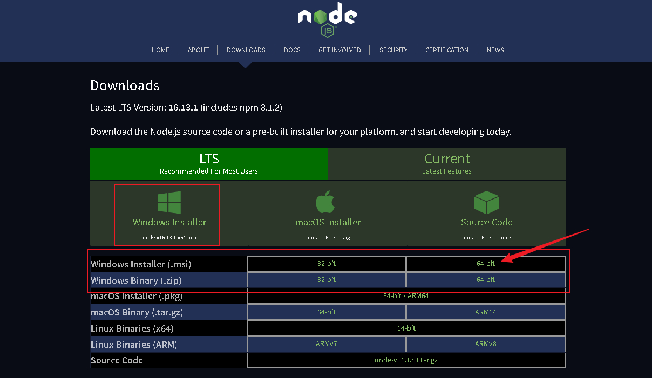Open the GET INVOLVED menu item
This screenshot has height=378, width=652.
click(339, 50)
